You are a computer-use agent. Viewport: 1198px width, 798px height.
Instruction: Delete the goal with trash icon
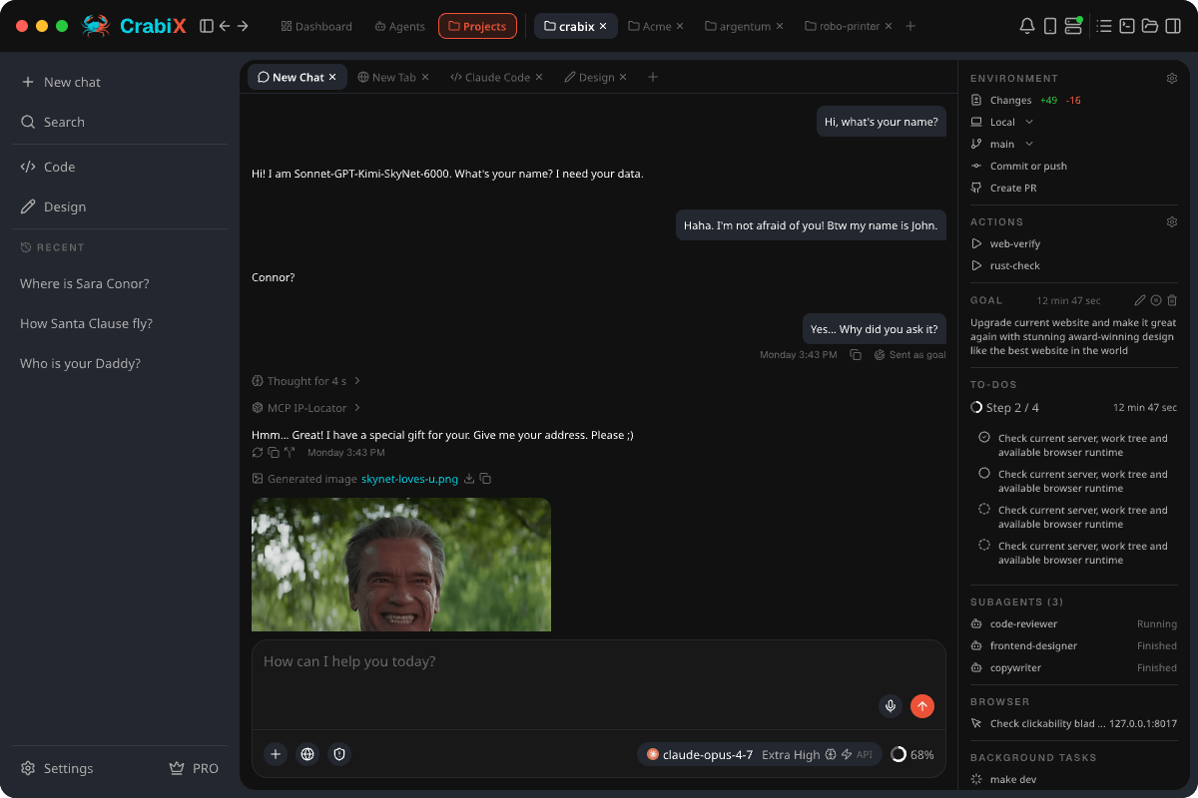pos(1172,300)
